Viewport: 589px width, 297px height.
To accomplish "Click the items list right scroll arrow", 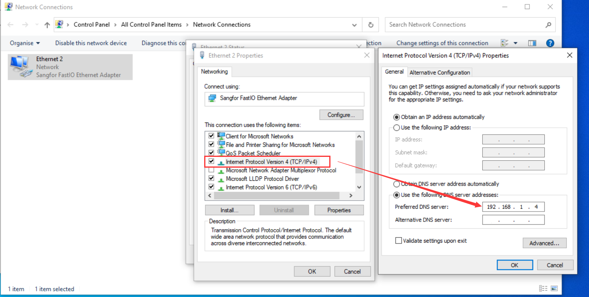I will pyautogui.click(x=350, y=196).
